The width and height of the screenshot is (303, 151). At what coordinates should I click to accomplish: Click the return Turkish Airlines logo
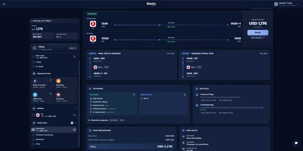click(x=93, y=39)
